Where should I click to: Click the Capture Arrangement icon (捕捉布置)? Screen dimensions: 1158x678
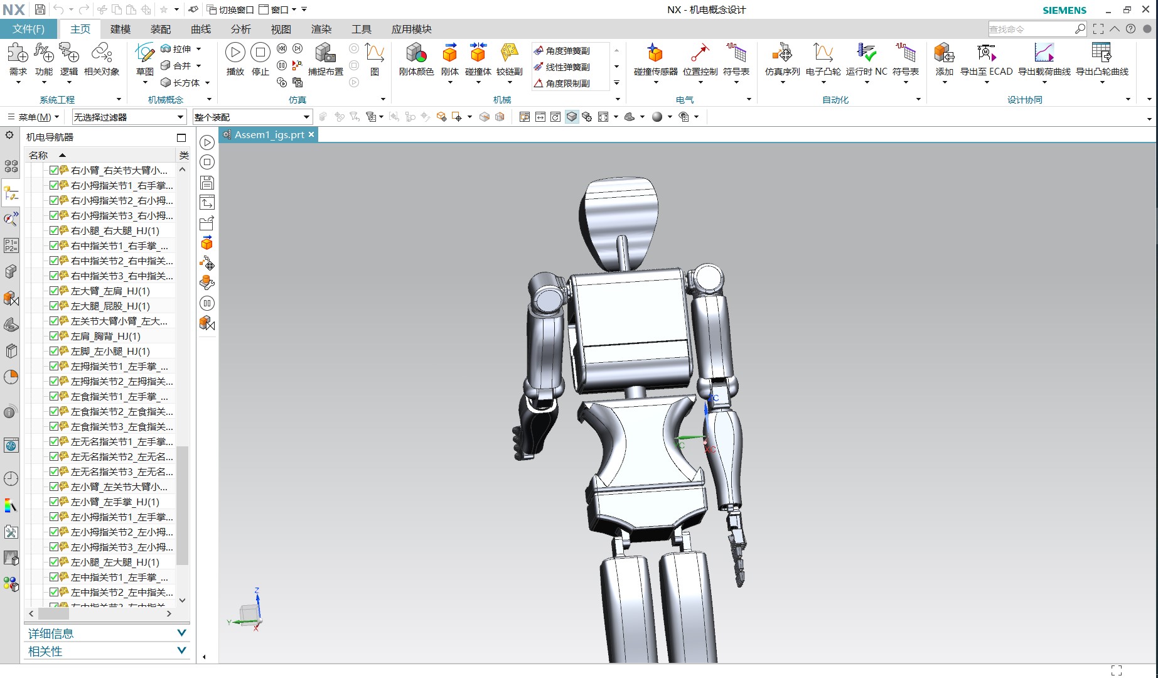(325, 60)
